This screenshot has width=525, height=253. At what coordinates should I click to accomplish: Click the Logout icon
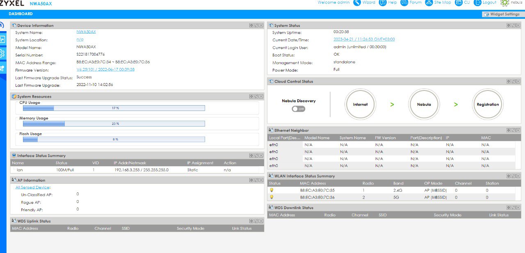coord(478,2)
